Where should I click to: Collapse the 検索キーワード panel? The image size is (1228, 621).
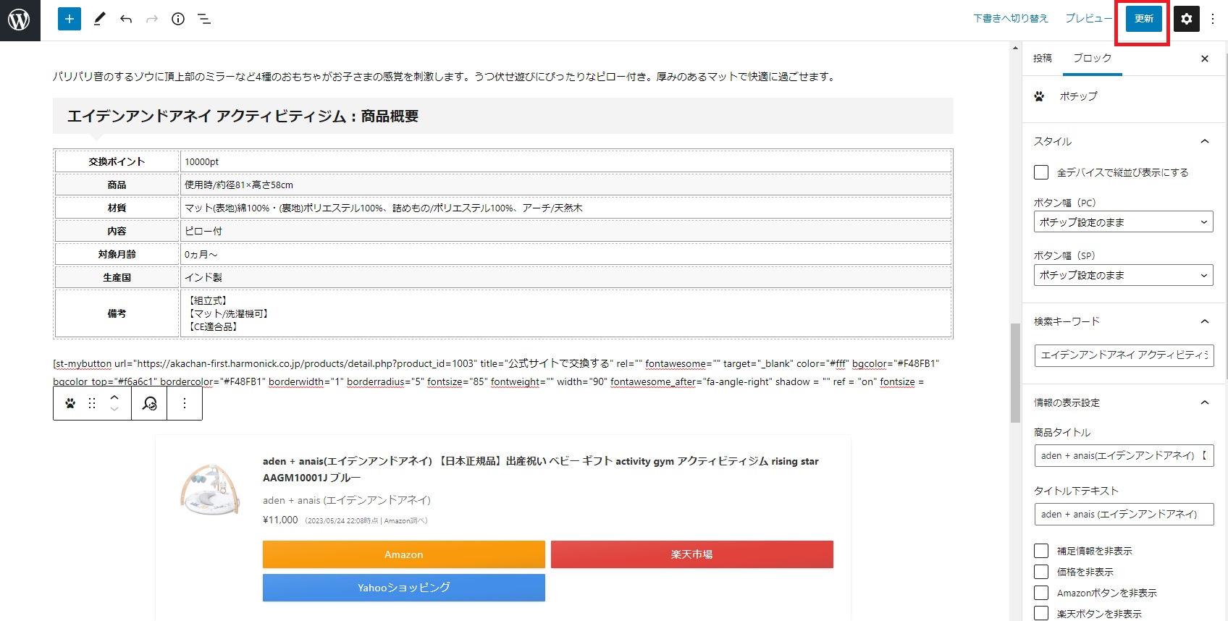click(1124, 321)
